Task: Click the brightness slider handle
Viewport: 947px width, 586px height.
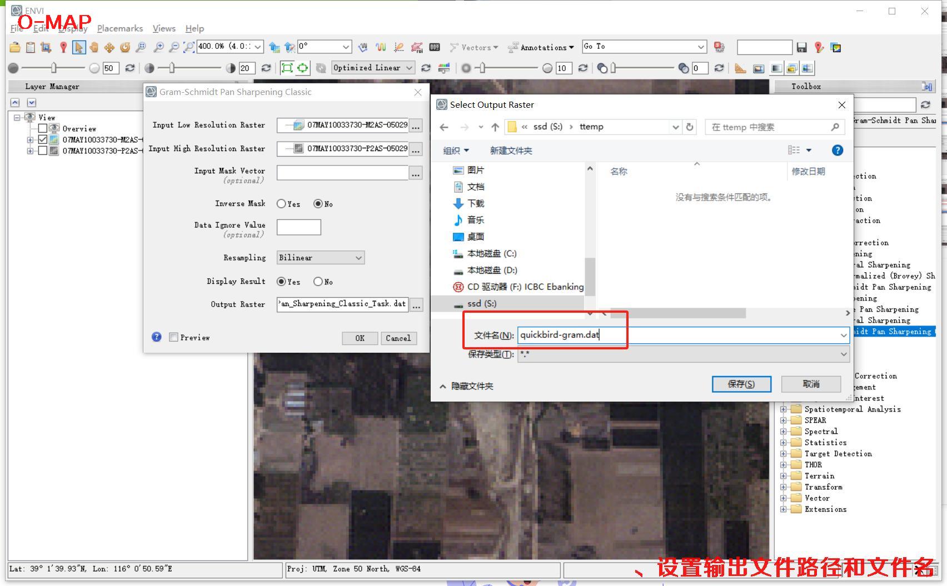Action: 53,68
